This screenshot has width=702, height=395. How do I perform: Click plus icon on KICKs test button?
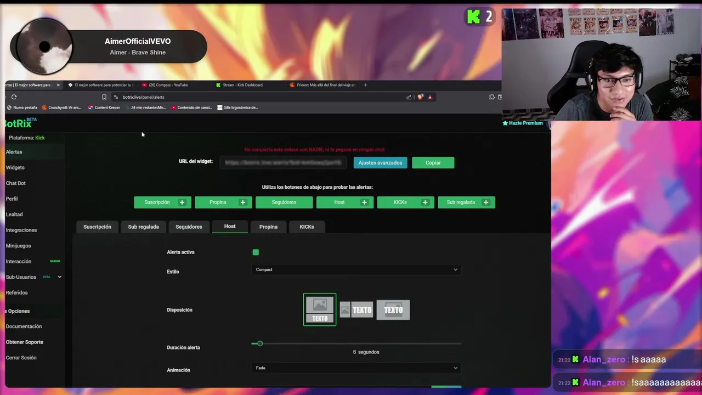coord(425,202)
